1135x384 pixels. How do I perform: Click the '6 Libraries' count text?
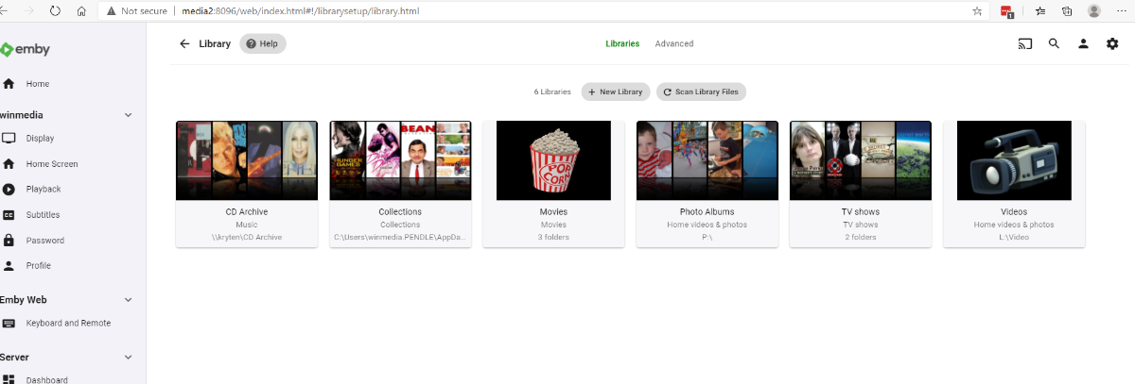(552, 92)
